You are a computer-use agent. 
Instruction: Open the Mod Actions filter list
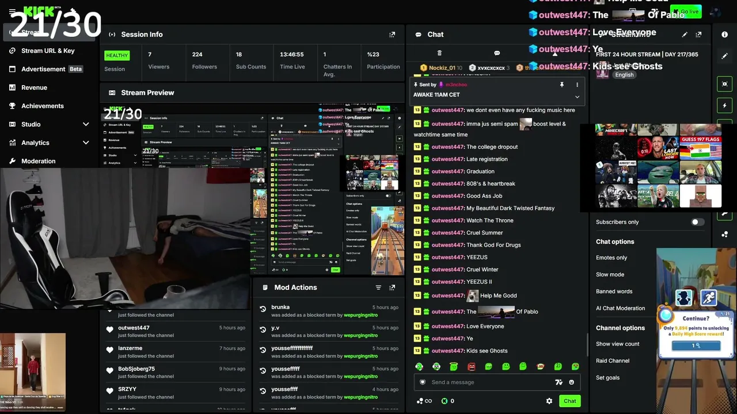378,287
